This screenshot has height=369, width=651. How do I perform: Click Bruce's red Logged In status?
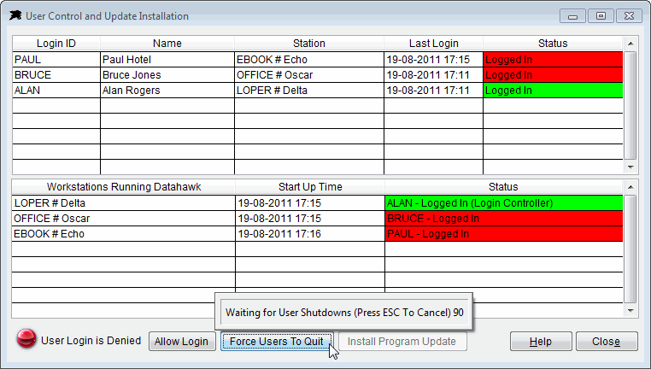click(553, 74)
